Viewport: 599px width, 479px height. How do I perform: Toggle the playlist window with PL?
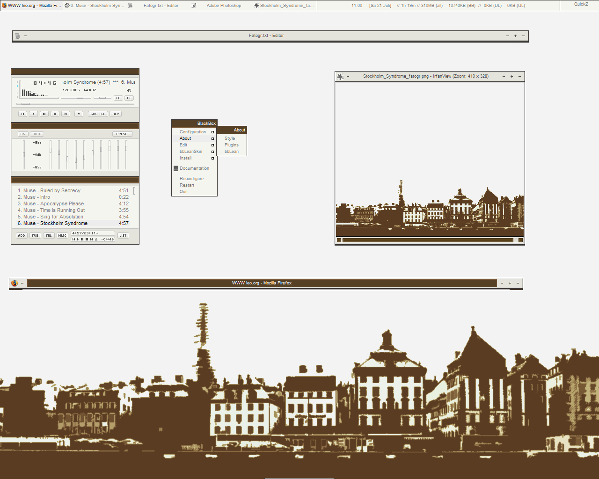[x=129, y=98]
